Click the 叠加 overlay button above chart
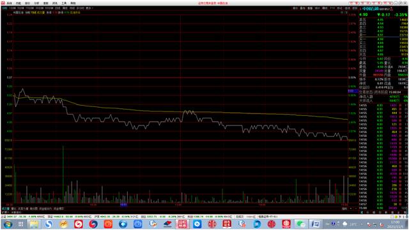The image size is (409, 230). click(x=302, y=8)
